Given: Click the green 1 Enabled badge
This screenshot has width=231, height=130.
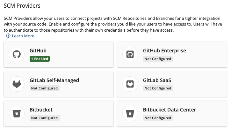Looking at the screenshot, I should pyautogui.click(x=40, y=59).
